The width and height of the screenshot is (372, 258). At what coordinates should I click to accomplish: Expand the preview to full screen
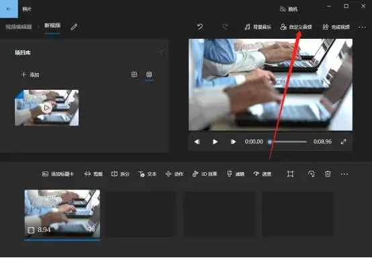343,142
